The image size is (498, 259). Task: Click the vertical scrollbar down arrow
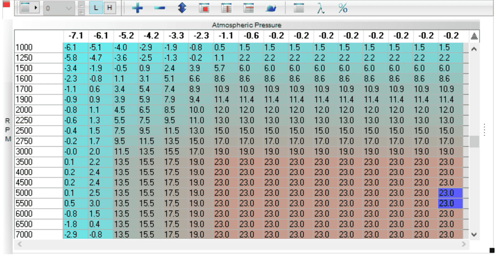pyautogui.click(x=474, y=235)
